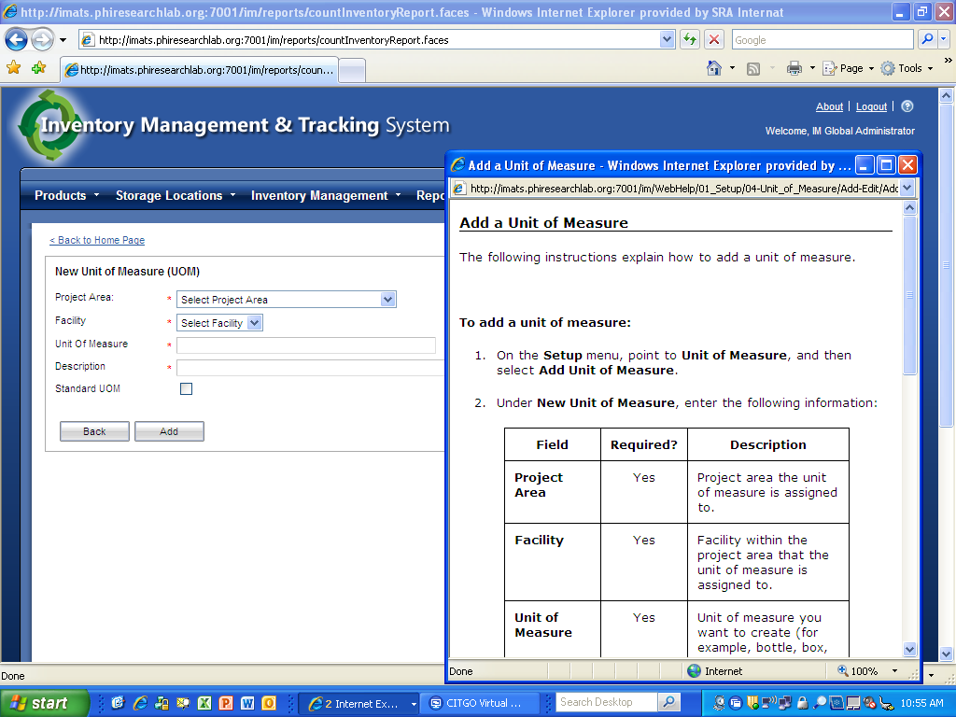Refresh the page with the green arrows icon

click(690, 39)
